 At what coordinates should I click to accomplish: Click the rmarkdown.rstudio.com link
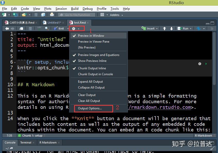click(x=159, y=107)
